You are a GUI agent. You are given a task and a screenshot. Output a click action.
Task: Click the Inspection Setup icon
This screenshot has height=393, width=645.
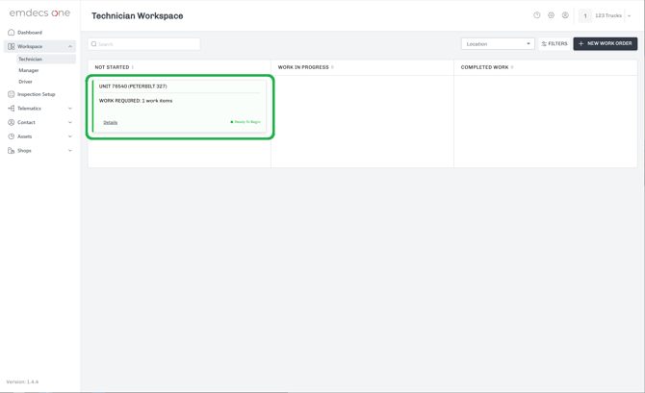pos(12,94)
